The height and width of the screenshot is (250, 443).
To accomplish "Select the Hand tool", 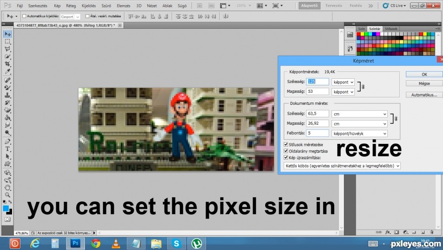I will click(7, 187).
